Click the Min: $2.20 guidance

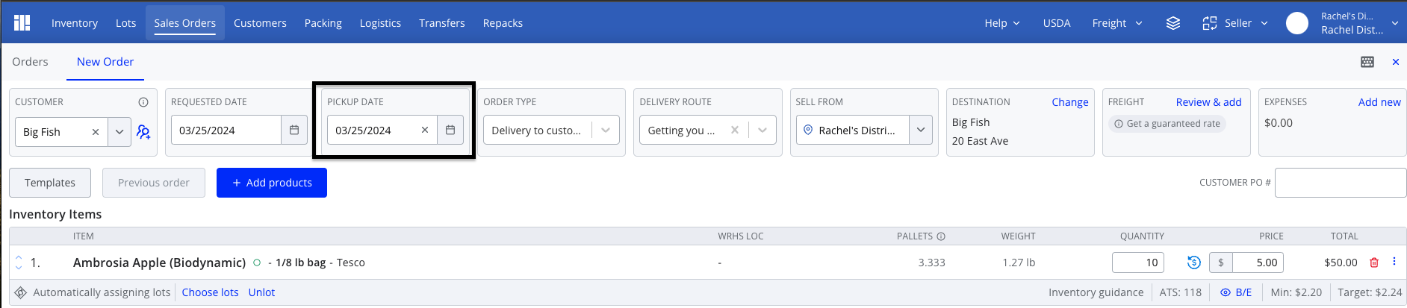click(1296, 292)
